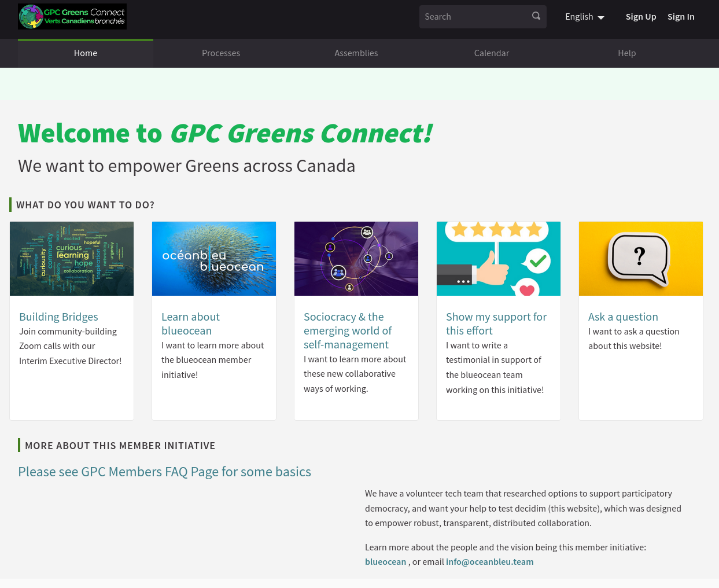Open the Ask a question link
Screen dimensions: 719x588
pyautogui.click(x=623, y=317)
